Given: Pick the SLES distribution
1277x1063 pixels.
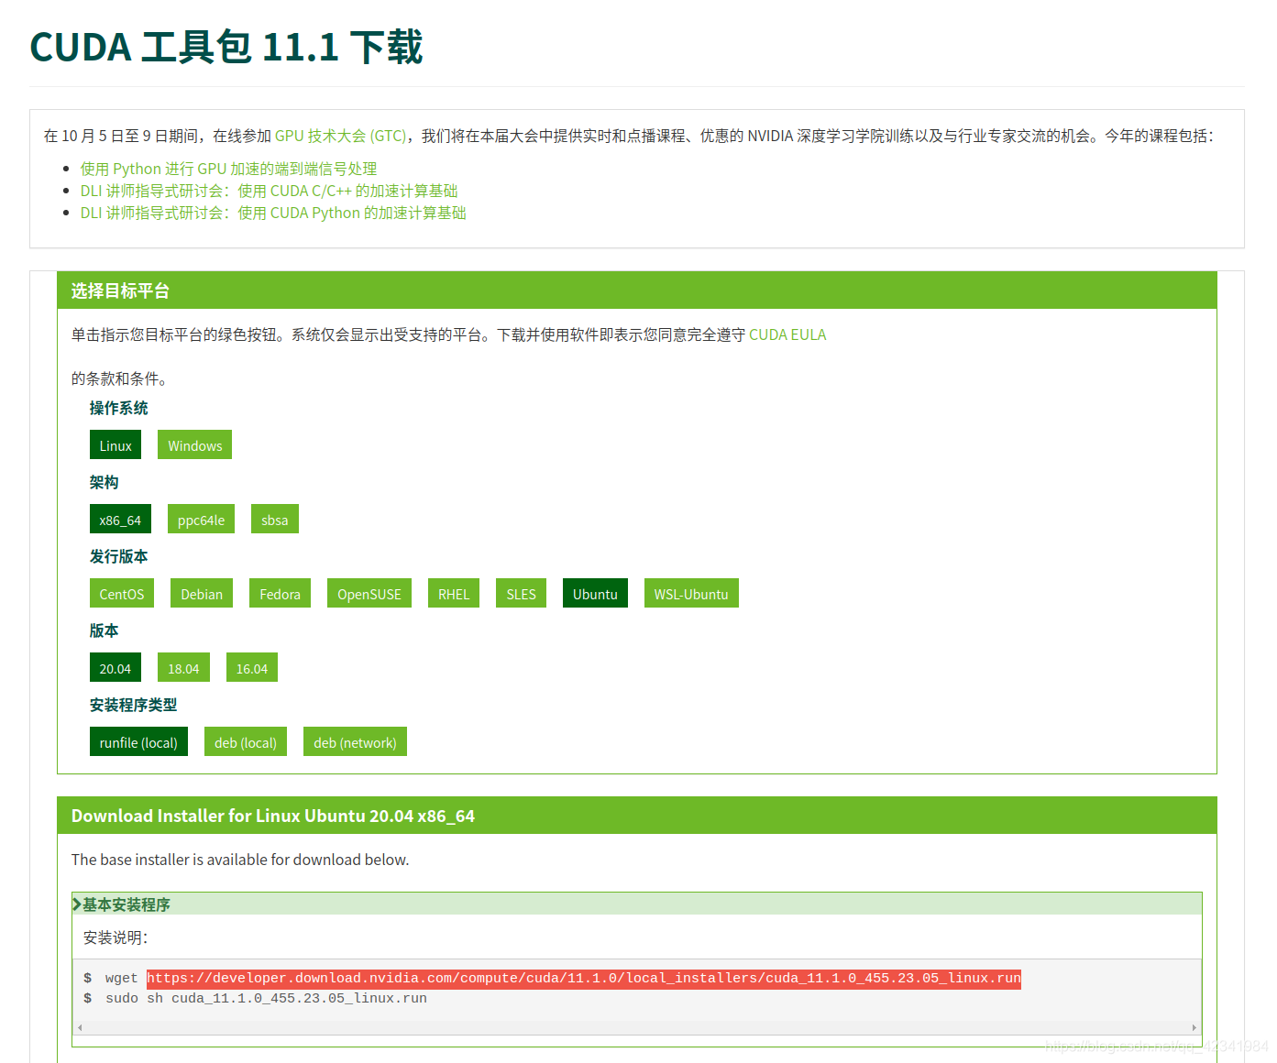Looking at the screenshot, I should pos(521,594).
